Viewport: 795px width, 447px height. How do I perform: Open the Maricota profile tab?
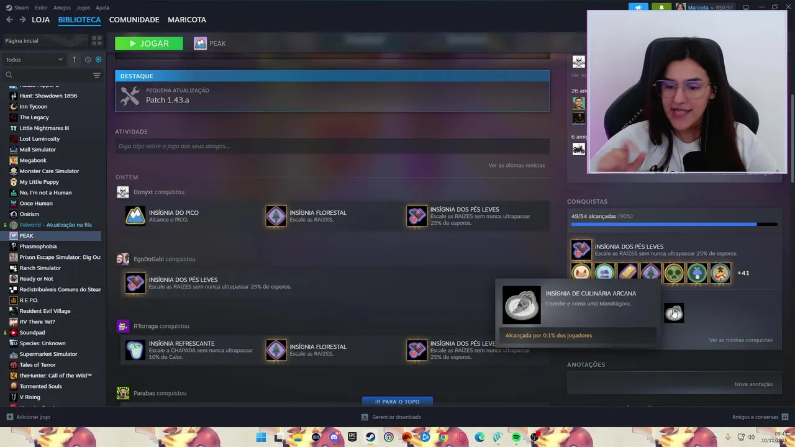pyautogui.click(x=187, y=20)
